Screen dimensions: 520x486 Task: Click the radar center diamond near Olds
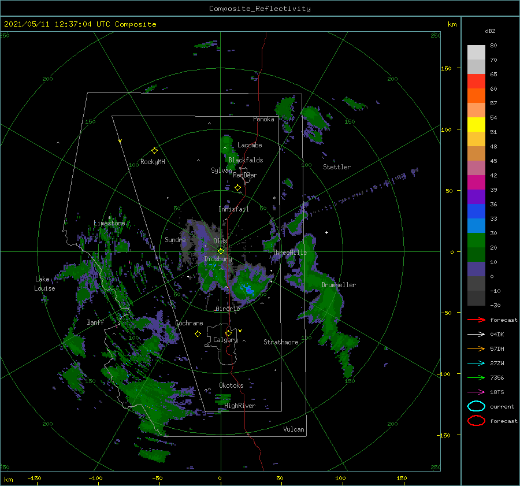221,251
